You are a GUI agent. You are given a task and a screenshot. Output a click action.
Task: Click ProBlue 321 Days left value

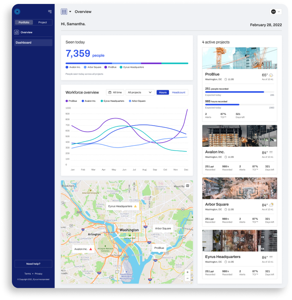(x=238, y=114)
